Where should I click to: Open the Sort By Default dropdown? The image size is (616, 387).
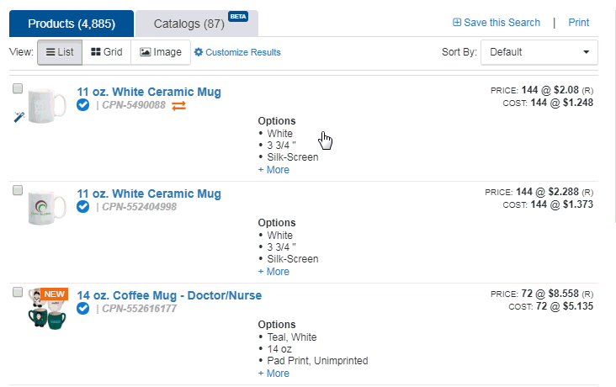click(x=539, y=52)
